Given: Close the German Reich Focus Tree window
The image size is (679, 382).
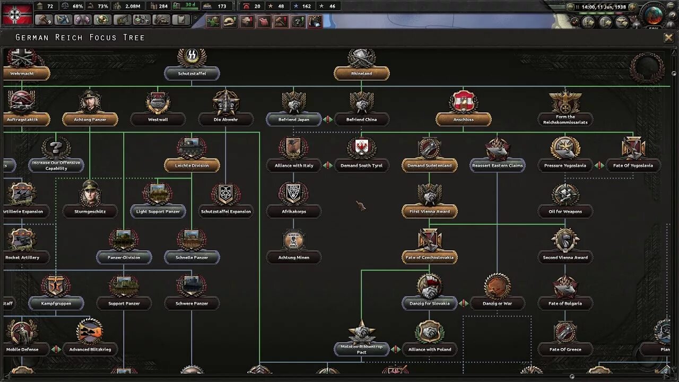Looking at the screenshot, I should (668, 38).
